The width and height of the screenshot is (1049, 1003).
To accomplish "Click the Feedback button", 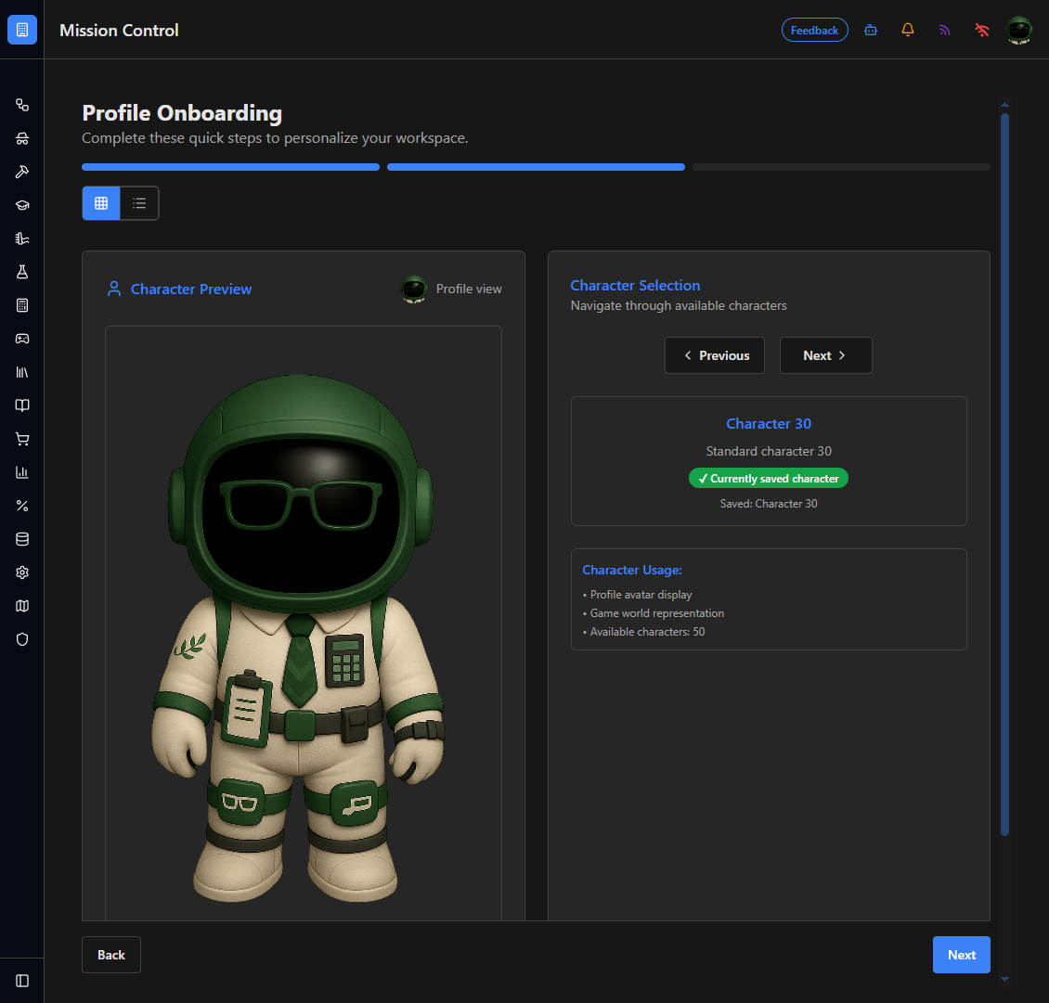I will coord(814,30).
